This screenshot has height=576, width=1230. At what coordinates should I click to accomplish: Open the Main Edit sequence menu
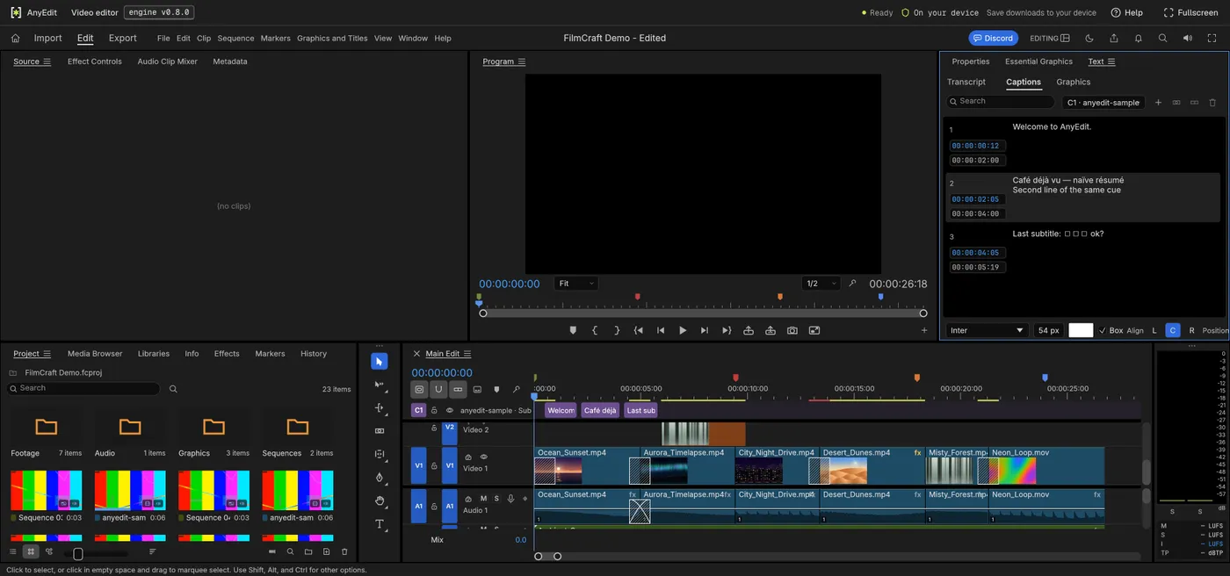pyautogui.click(x=467, y=354)
